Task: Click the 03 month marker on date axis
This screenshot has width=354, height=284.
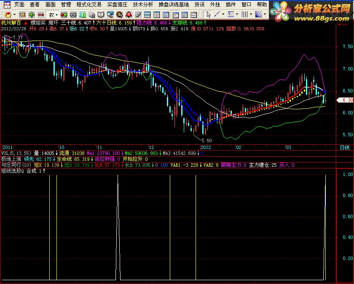Action: coord(288,147)
